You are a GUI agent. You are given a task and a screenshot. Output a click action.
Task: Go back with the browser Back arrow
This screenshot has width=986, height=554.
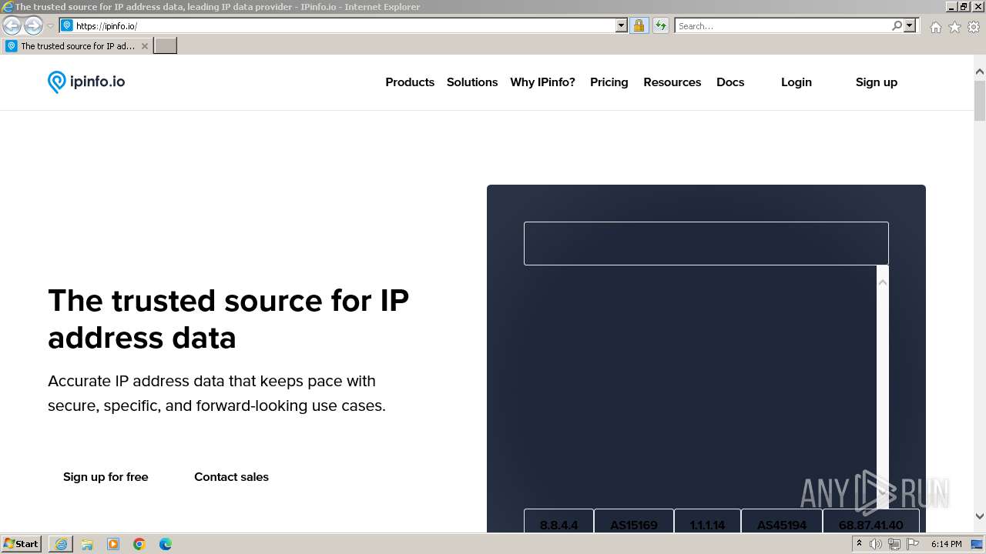point(12,25)
